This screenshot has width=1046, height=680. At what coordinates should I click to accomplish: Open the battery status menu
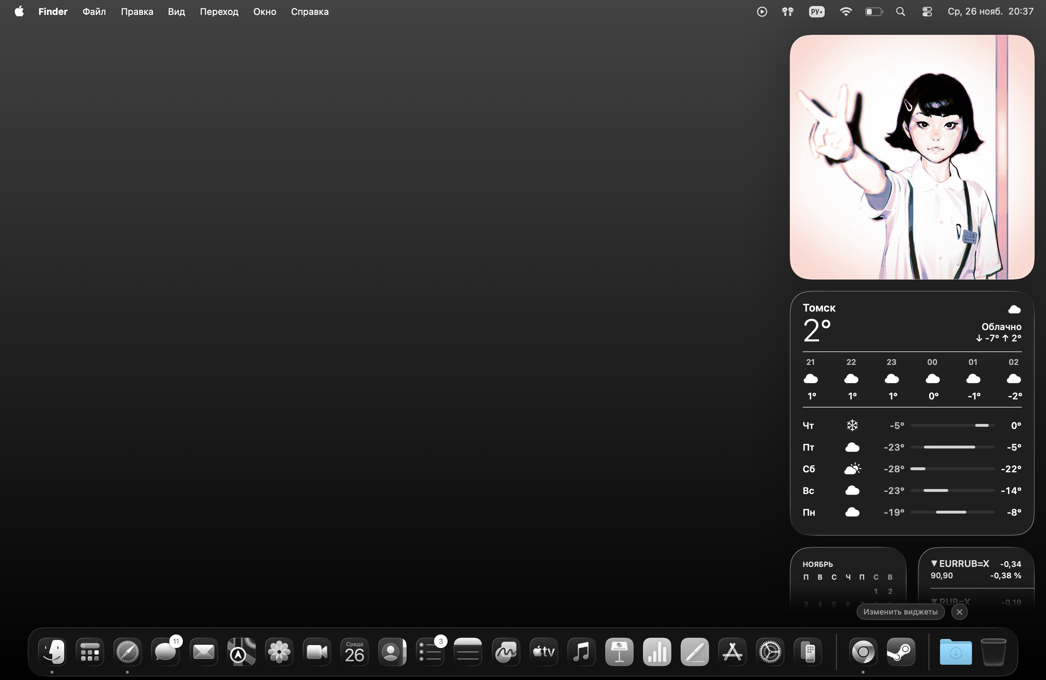point(874,12)
